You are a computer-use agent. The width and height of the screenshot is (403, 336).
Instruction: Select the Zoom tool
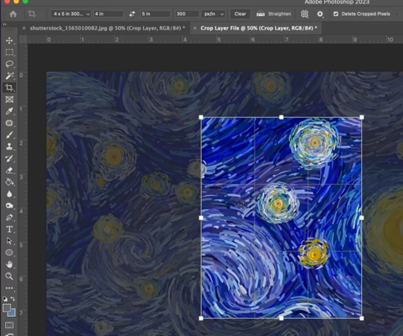pos(9,276)
